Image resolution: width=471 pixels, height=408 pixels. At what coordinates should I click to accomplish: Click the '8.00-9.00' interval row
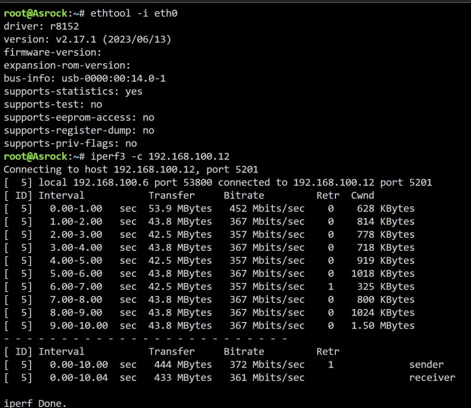pos(210,313)
